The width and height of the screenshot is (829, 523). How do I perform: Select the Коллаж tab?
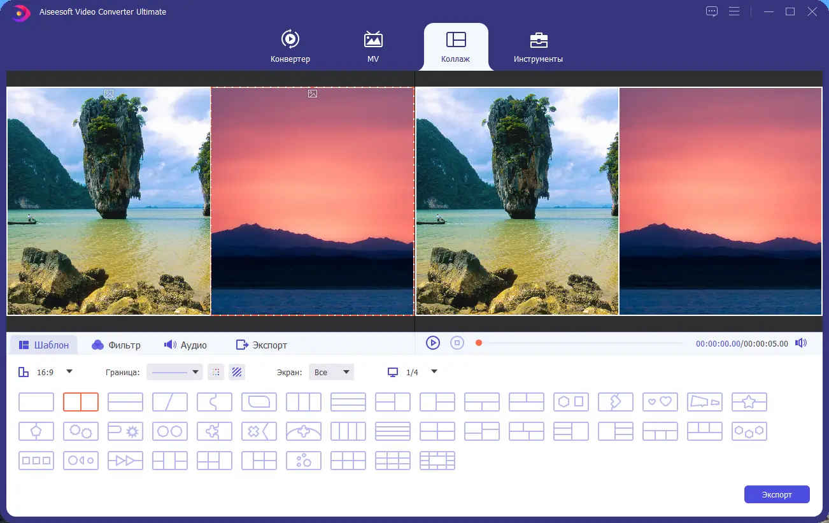click(x=456, y=47)
